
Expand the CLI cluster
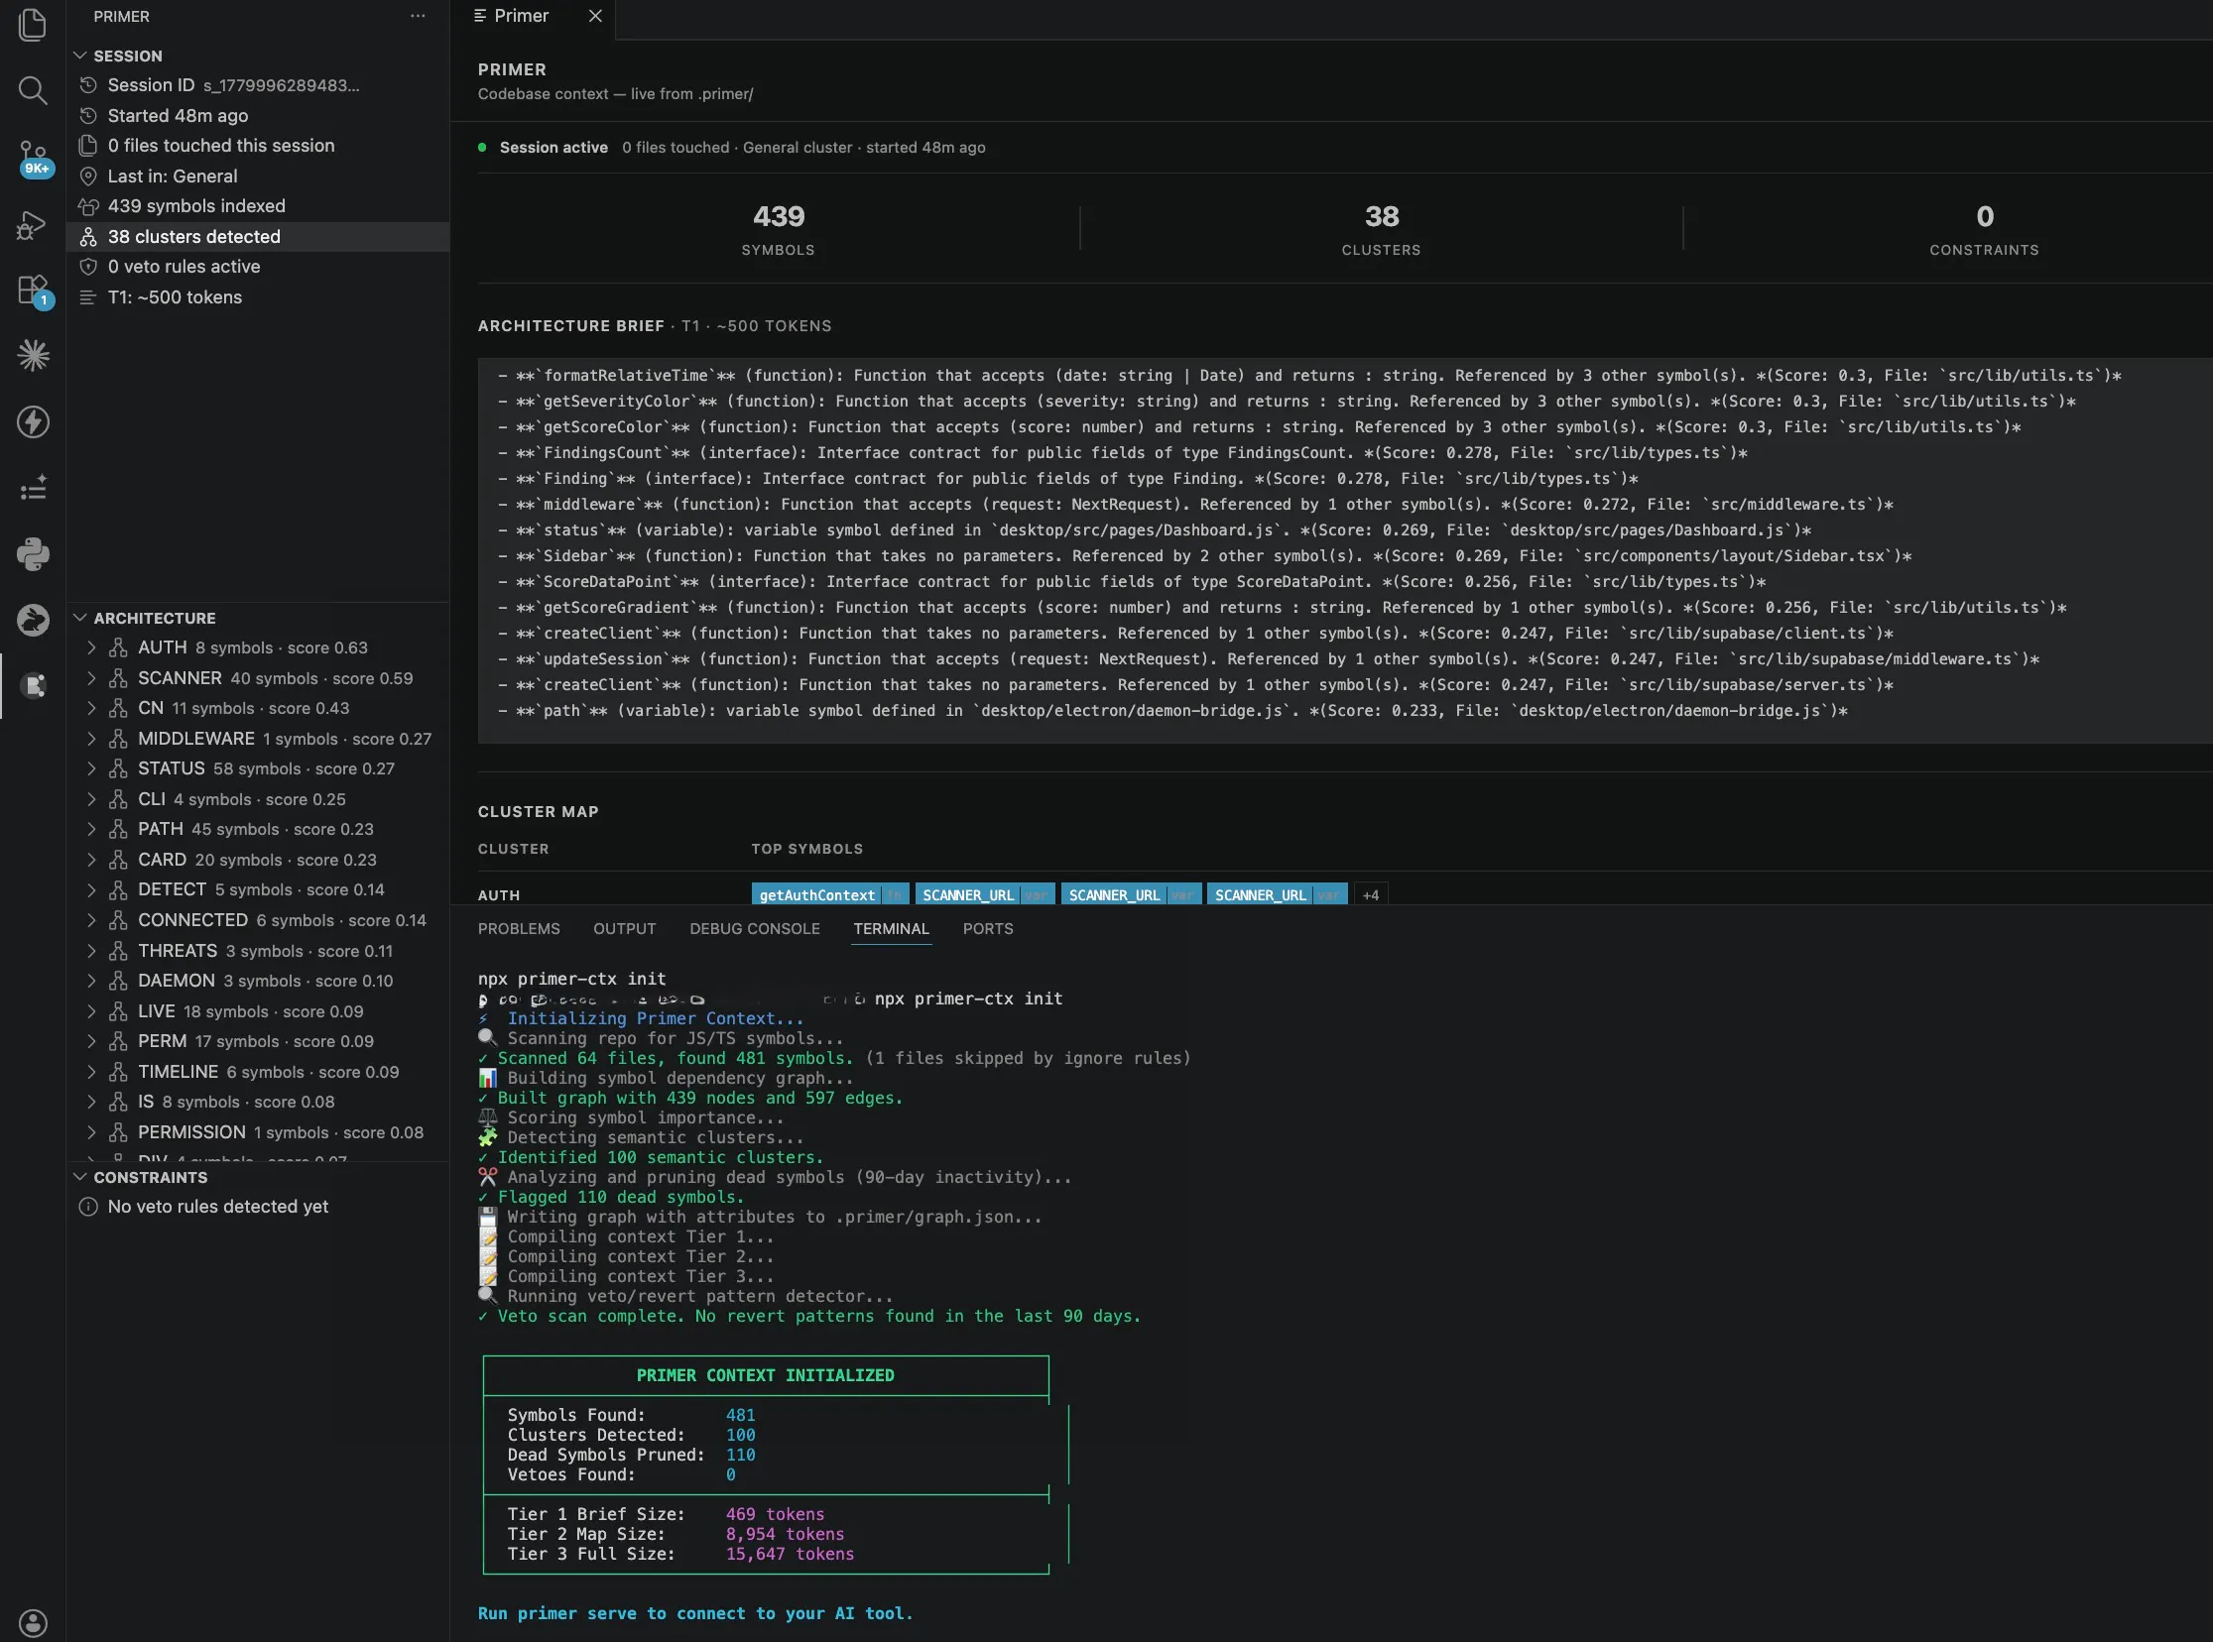[x=91, y=799]
